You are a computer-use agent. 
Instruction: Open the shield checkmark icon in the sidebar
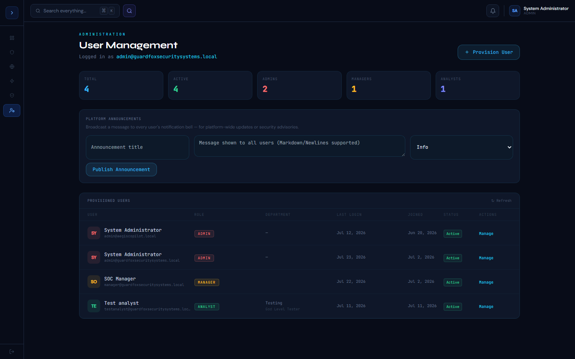12,95
